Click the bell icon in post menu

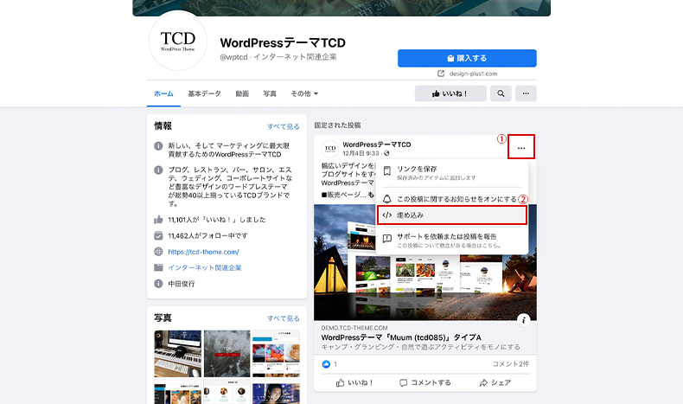[386, 199]
